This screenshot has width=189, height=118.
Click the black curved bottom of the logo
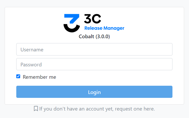point(72,28)
